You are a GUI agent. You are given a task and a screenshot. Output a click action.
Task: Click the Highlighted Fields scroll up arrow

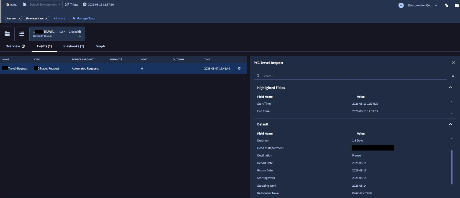[452, 102]
